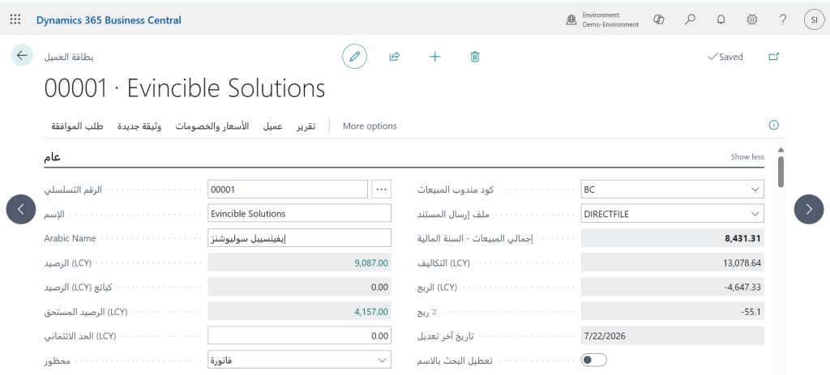Open page in new window icon
830x375 pixels.
click(774, 57)
